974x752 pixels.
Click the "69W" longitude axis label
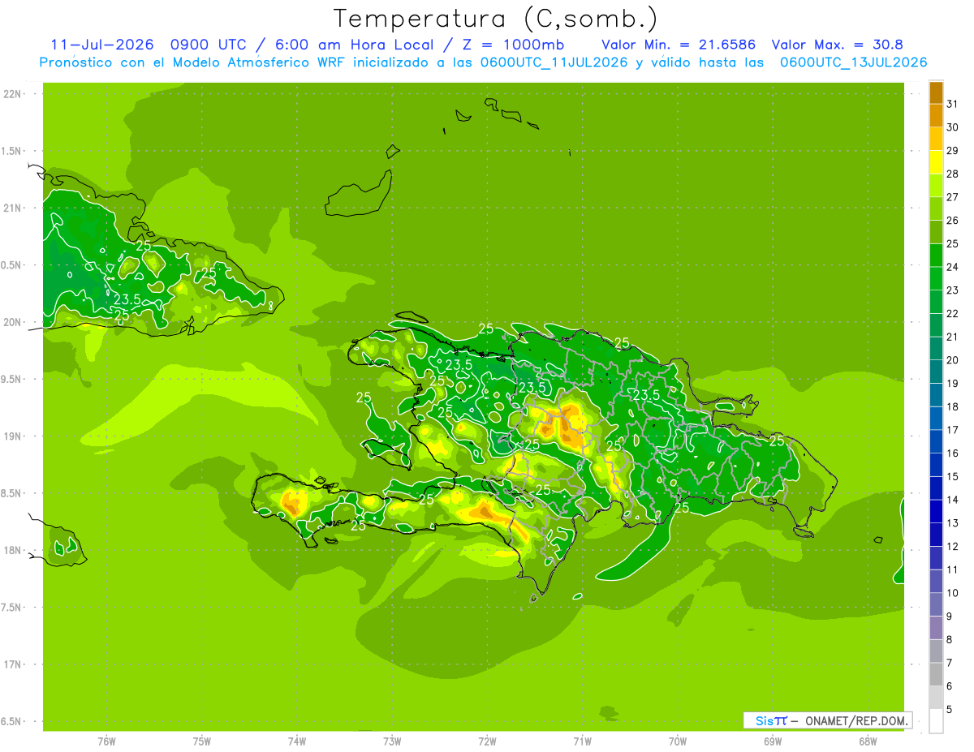coord(773,741)
